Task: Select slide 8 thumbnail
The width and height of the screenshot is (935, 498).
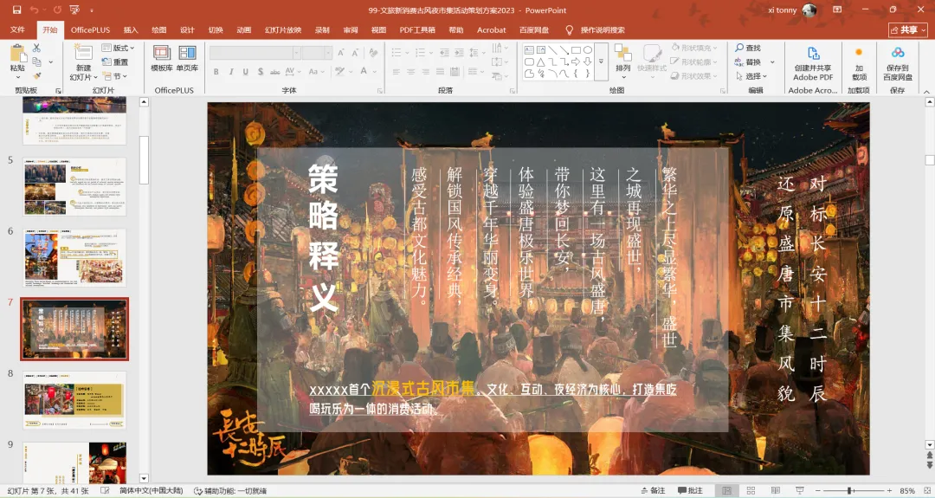Action: (74, 399)
